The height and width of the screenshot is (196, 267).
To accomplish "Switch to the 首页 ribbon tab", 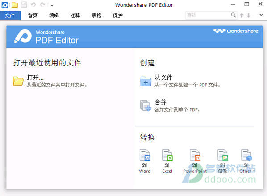I will [33, 16].
